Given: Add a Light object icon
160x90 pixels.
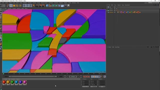Looking at the screenshot, I should point(68,5).
